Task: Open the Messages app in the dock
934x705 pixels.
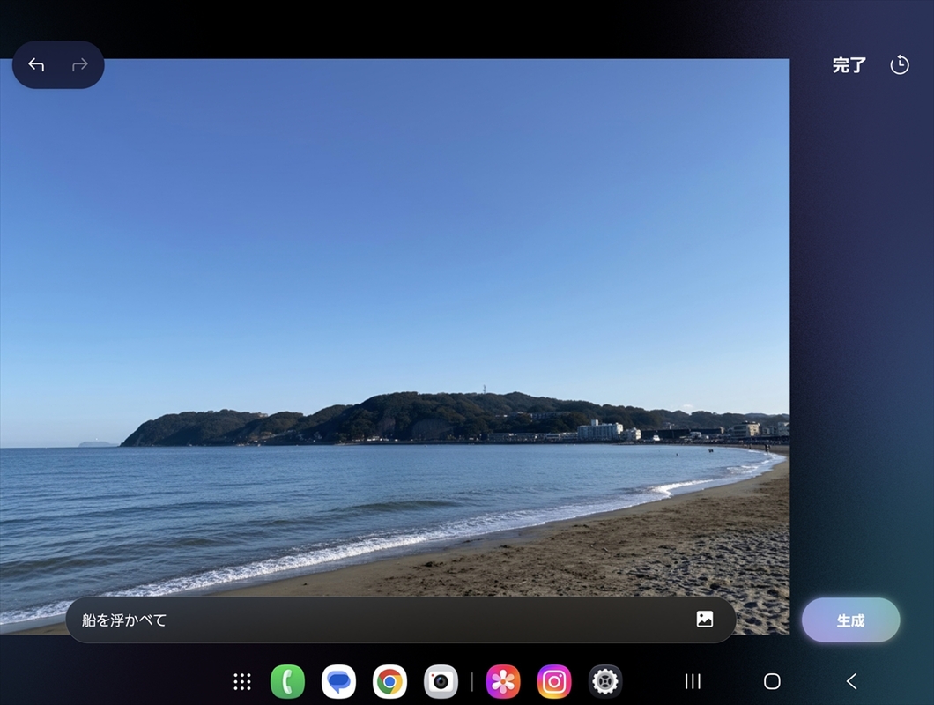Action: point(338,681)
